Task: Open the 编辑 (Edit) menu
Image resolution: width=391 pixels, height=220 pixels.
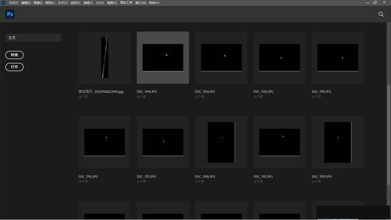Action: pyautogui.click(x=26, y=3)
